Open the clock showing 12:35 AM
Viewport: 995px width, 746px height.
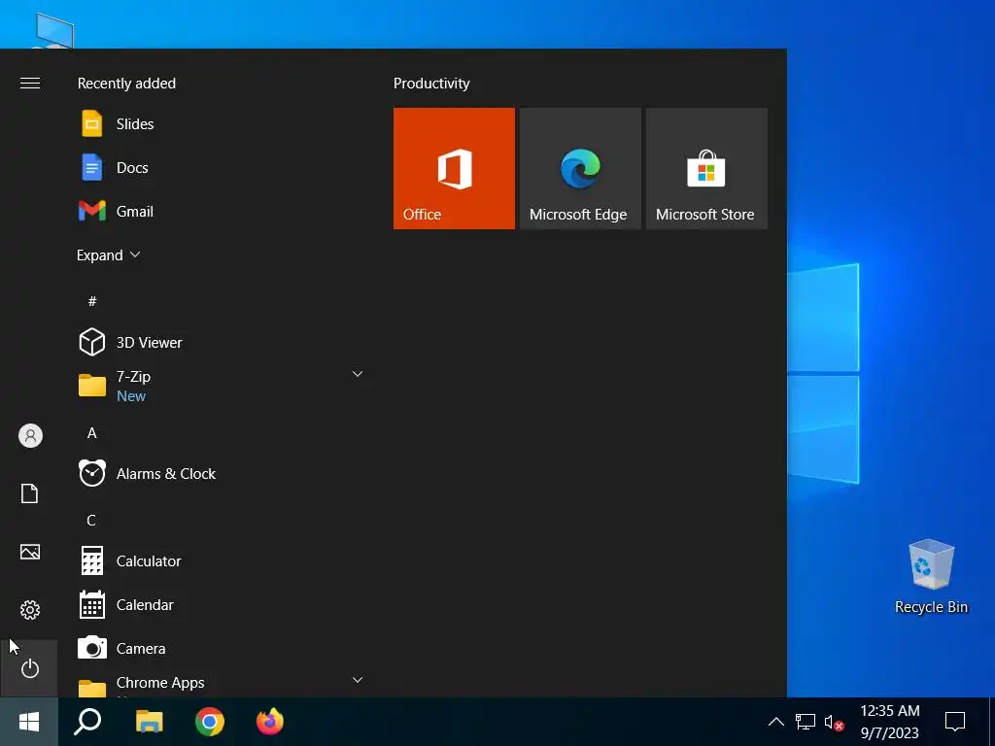[x=890, y=722]
